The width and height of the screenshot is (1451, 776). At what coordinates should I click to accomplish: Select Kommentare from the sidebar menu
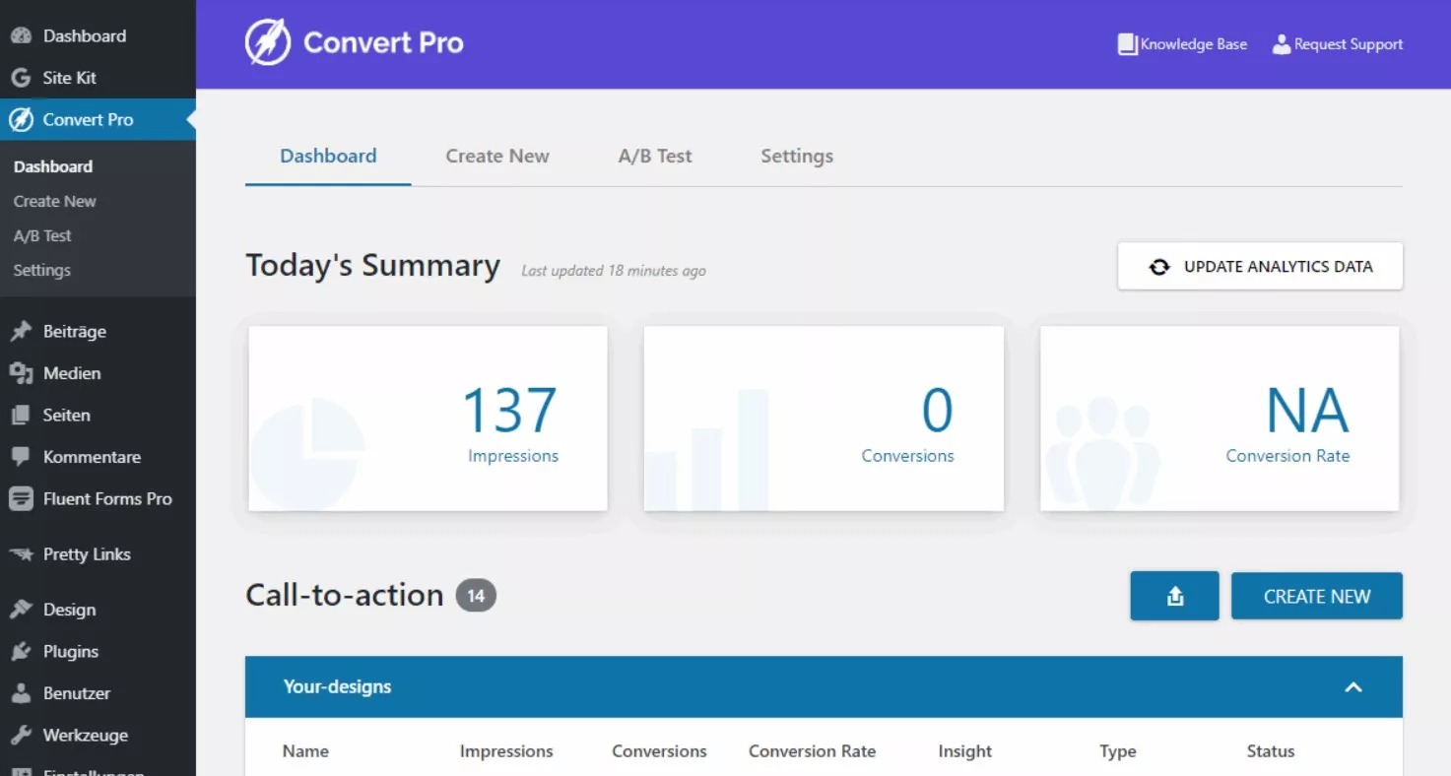[x=20, y=456]
